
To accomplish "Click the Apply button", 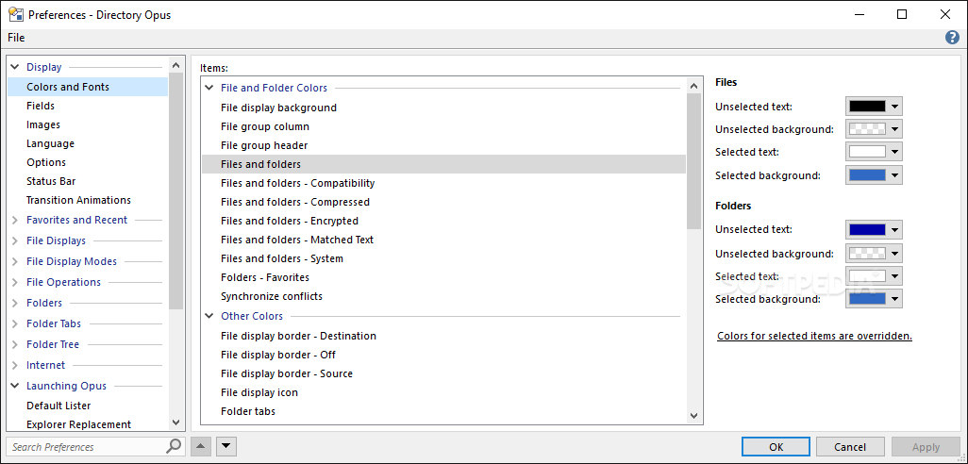I will (926, 447).
